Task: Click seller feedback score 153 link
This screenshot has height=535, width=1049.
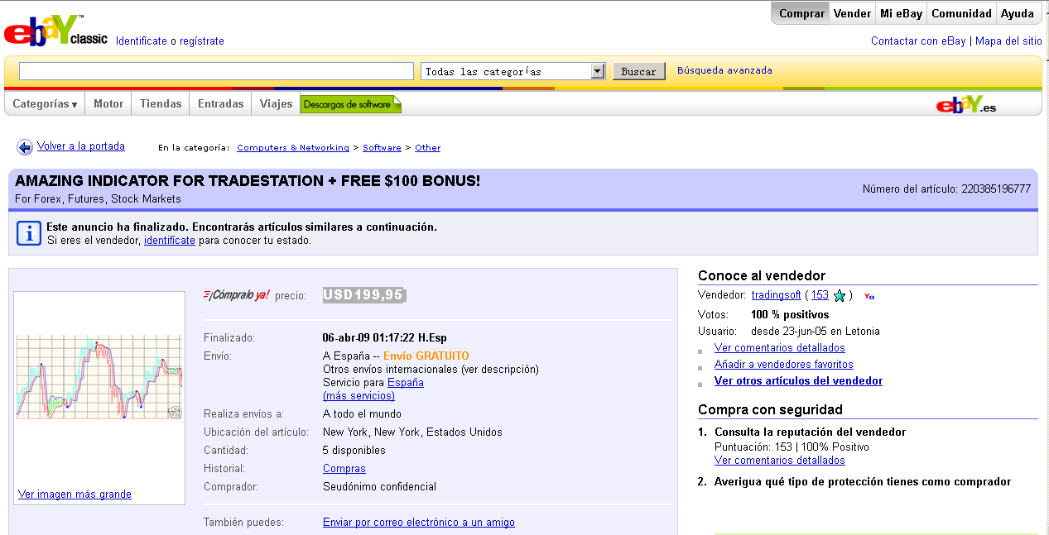Action: coord(820,295)
